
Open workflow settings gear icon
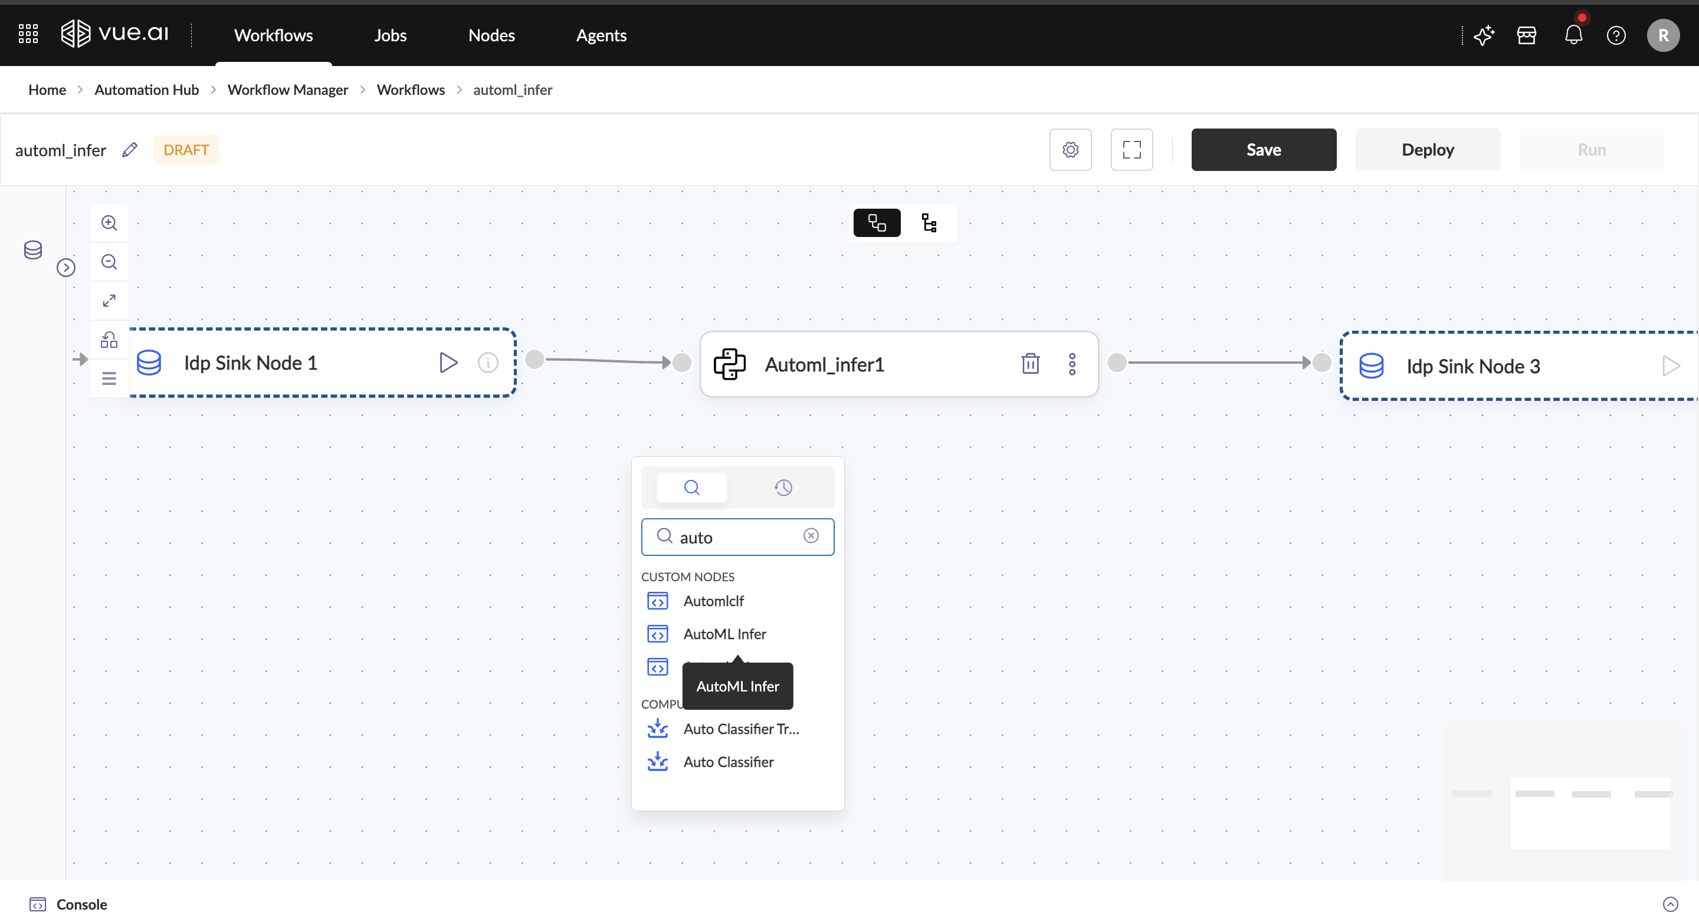(x=1070, y=150)
